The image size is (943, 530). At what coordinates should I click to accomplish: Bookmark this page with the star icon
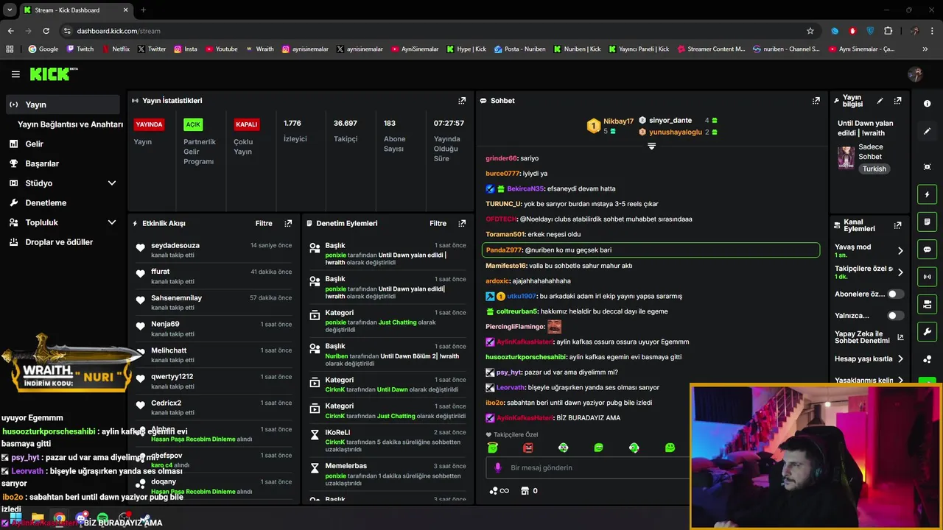[810, 31]
